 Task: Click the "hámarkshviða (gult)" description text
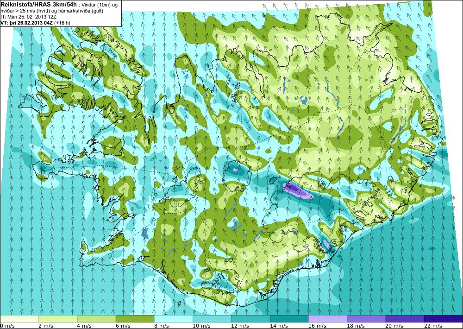pos(81,11)
